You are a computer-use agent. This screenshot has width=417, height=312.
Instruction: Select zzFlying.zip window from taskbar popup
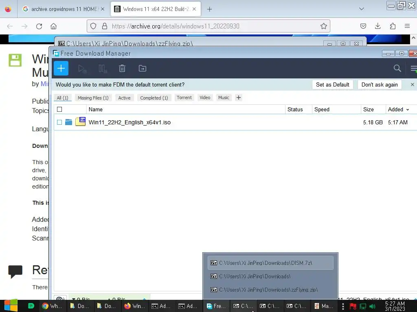coord(270,290)
